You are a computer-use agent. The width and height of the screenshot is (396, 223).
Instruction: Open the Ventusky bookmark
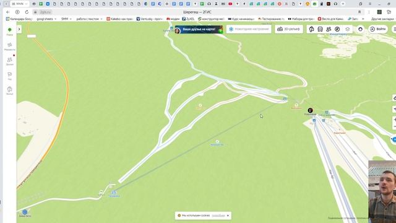pos(150,19)
